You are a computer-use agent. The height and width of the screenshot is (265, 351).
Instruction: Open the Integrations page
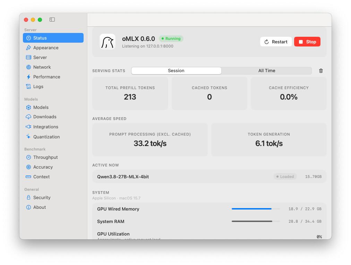coord(53,127)
